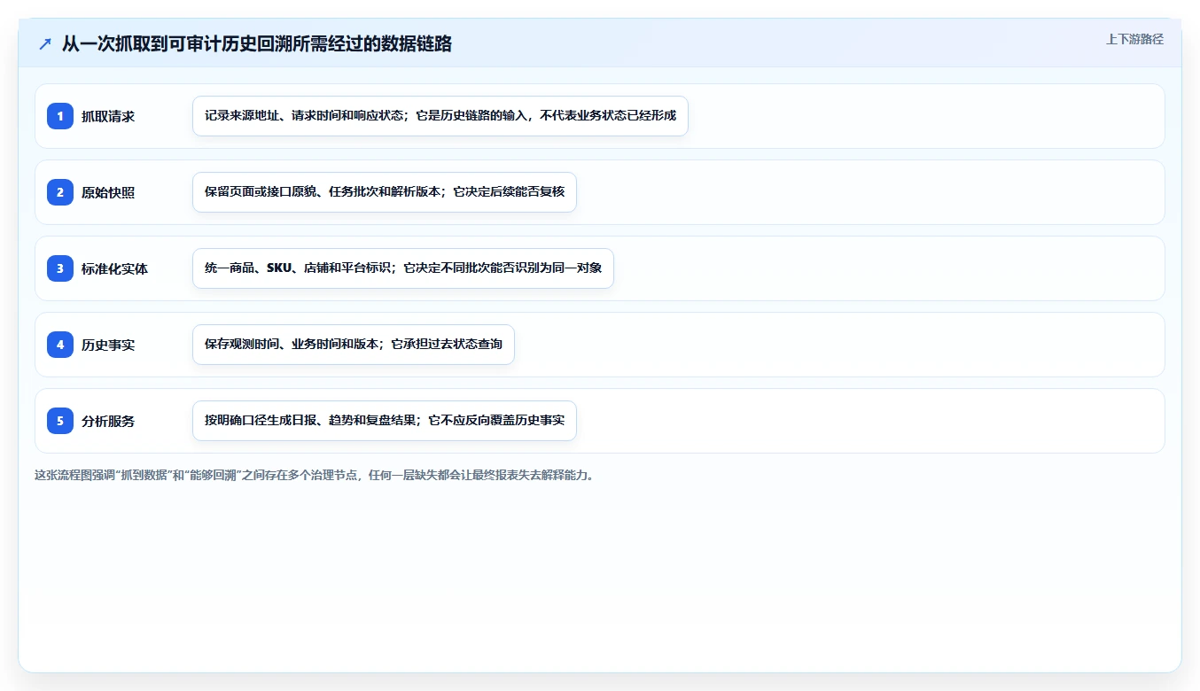Image resolution: width=1200 pixels, height=691 pixels.
Task: Open description box starting 统一商品、SKU
Action: point(403,268)
